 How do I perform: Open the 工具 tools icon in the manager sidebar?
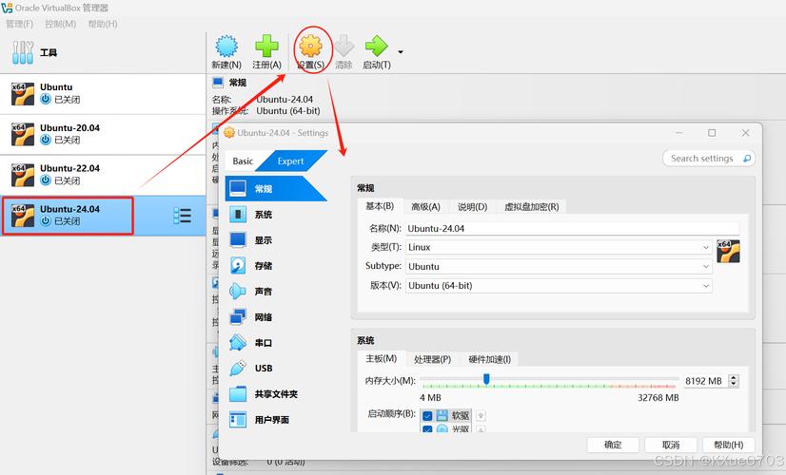23,52
